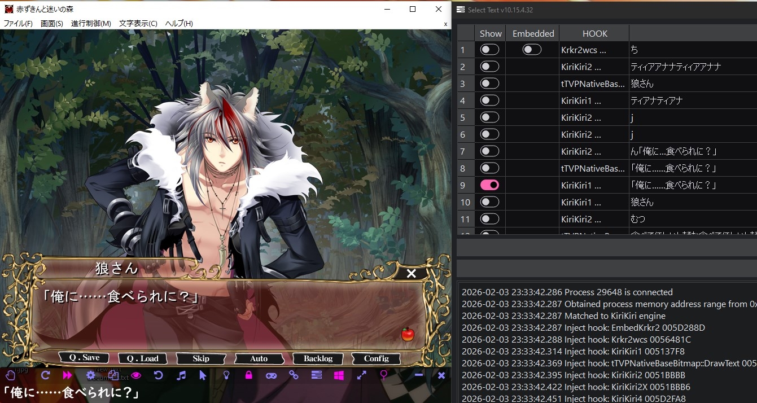Close the translator overlay with X icon
Image resolution: width=757 pixels, height=403 pixels.
pyautogui.click(x=441, y=375)
